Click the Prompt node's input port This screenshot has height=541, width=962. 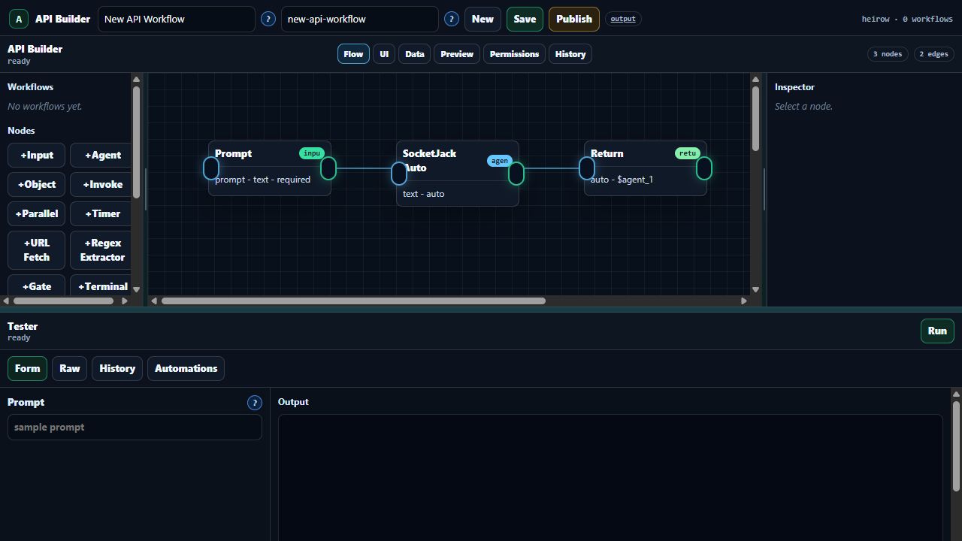pyautogui.click(x=211, y=168)
